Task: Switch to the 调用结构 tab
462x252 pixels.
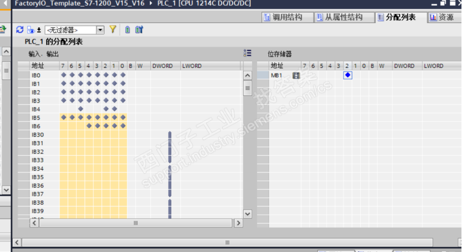Action: click(x=287, y=17)
